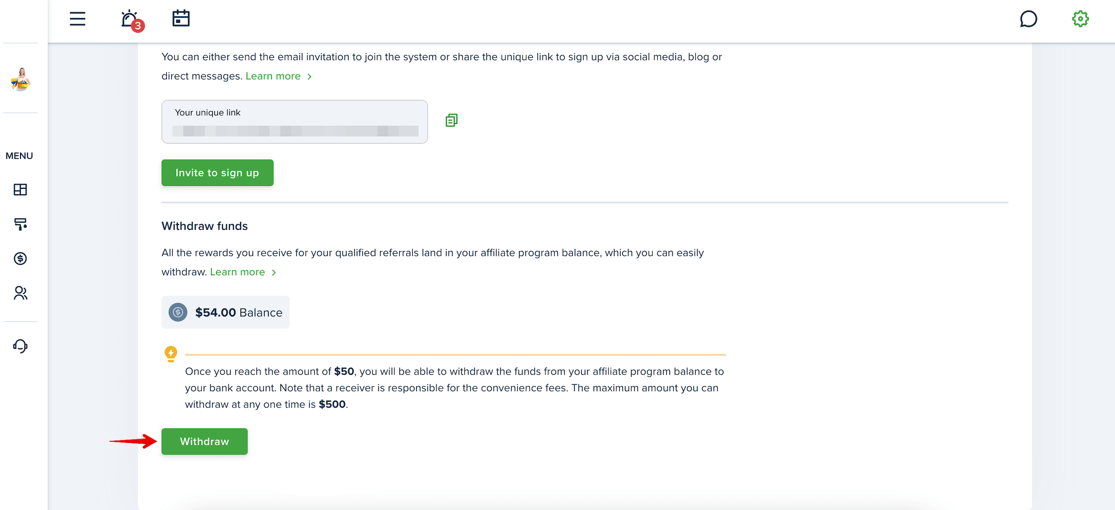
Task: Click the green Withdraw button
Action: click(204, 441)
